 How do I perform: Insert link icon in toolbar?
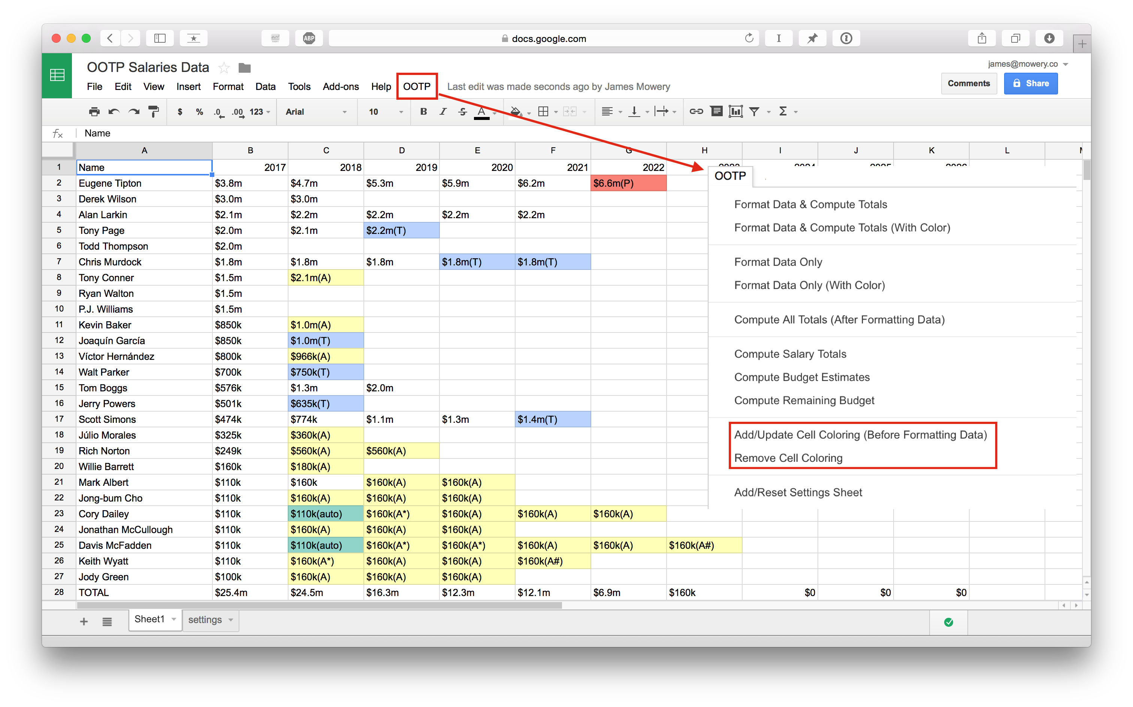[x=696, y=111]
